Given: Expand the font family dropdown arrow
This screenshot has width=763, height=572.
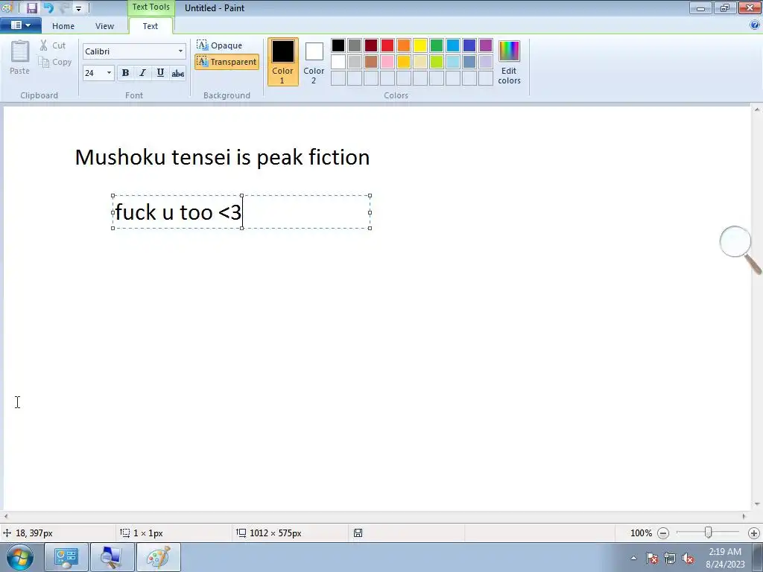Looking at the screenshot, I should tap(180, 51).
